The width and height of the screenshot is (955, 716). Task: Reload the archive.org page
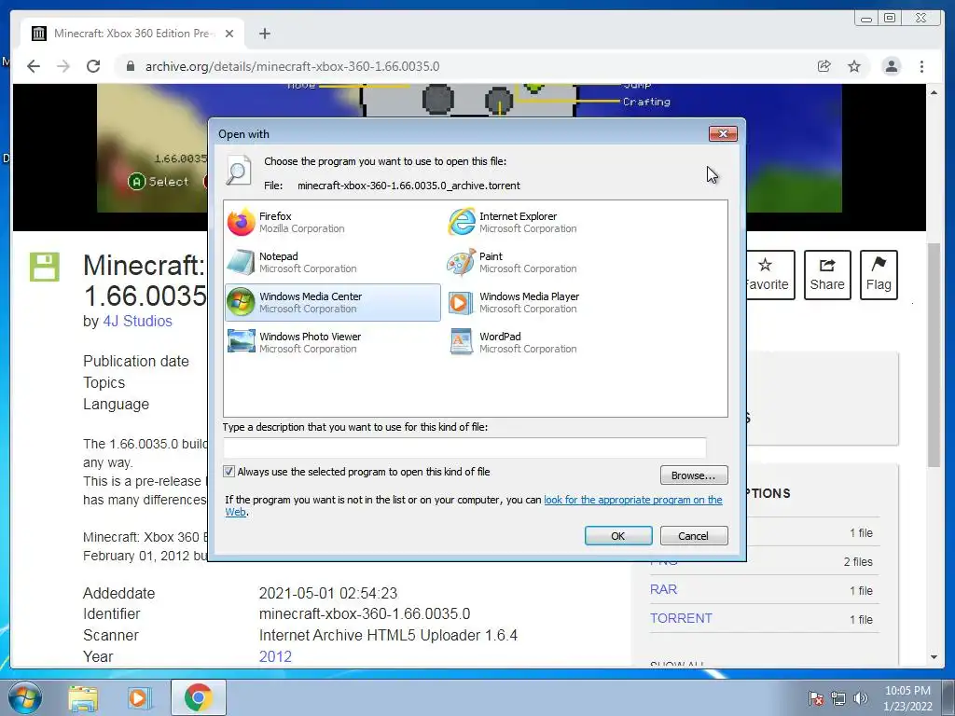[93, 66]
